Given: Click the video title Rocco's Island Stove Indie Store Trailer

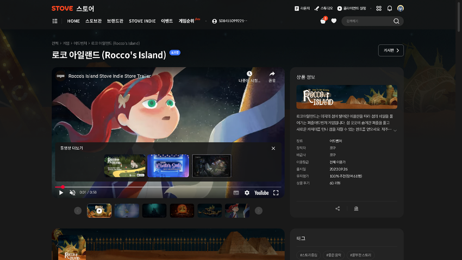Looking at the screenshot, I should click(x=110, y=76).
